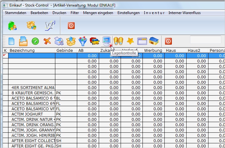Apply filter with funnel icon
Image resolution: width=225 pixels, height=148 pixels.
click(x=83, y=41)
